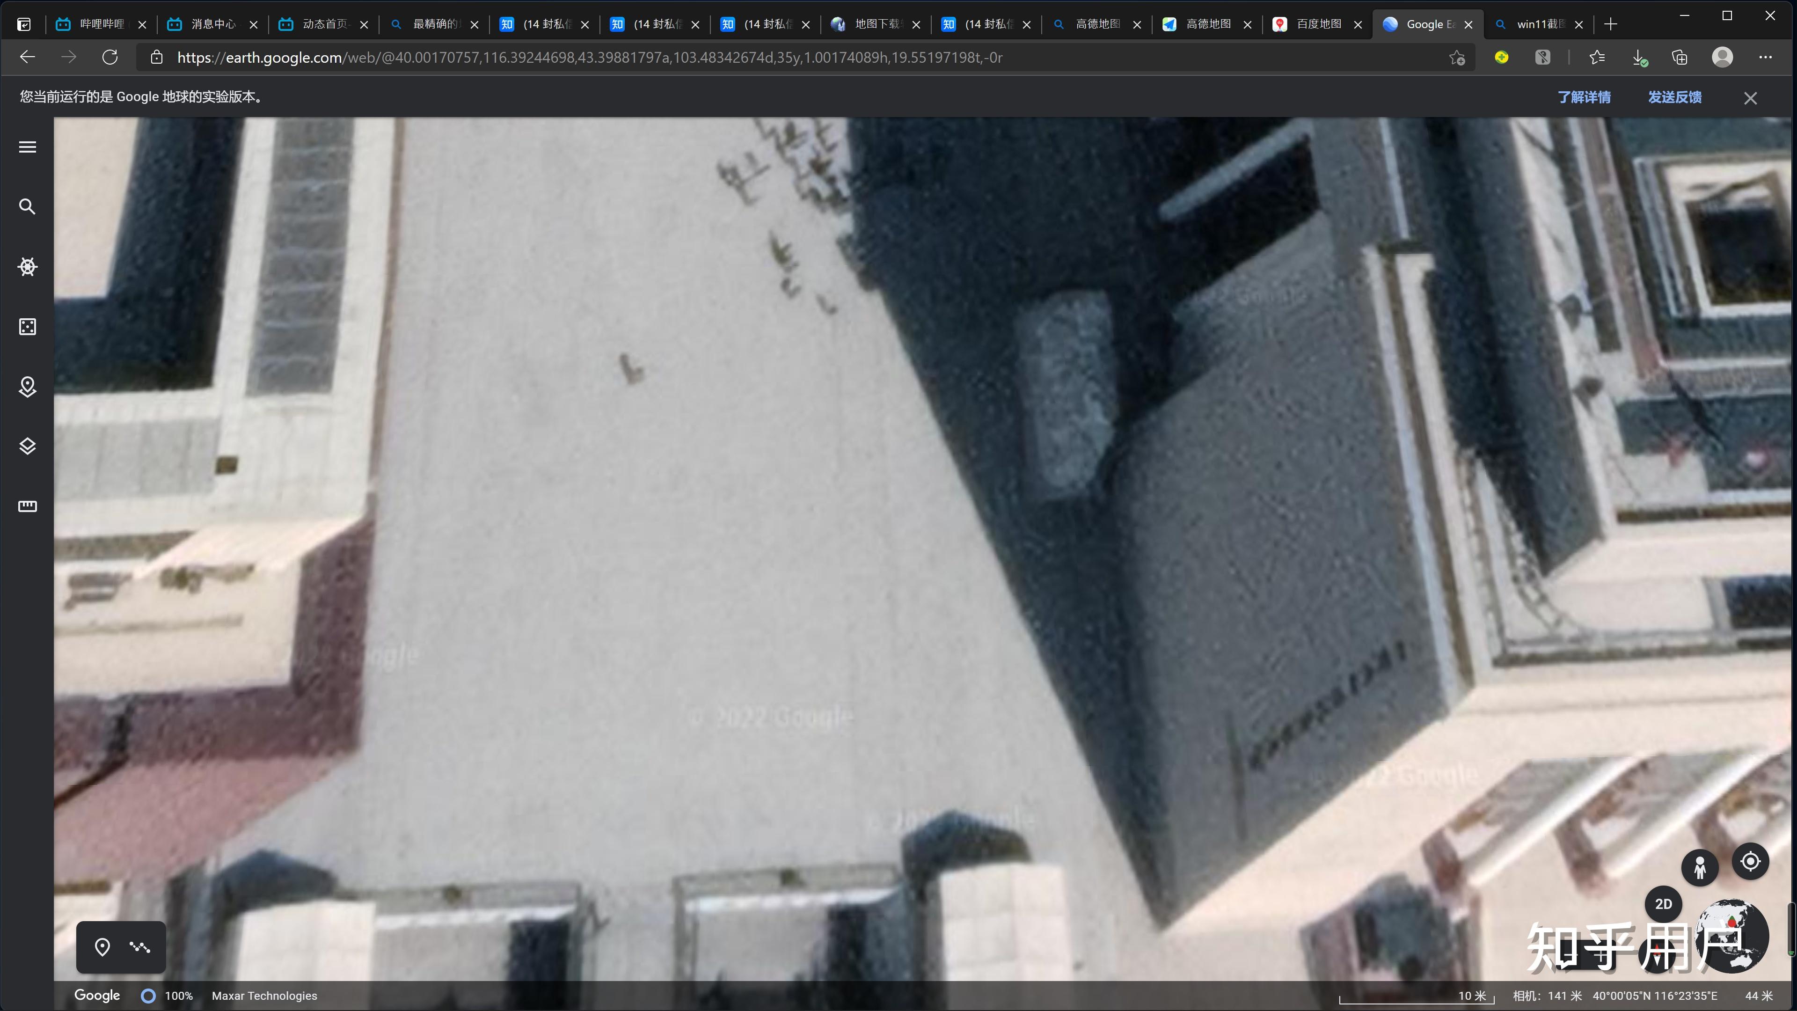1797x1011 pixels.
Task: Open browser settings ellipsis menu
Action: (1766, 58)
